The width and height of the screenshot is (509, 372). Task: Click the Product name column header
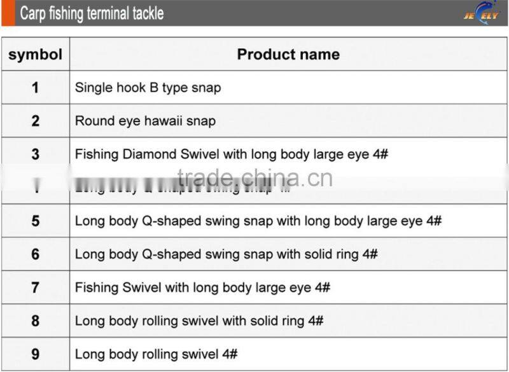point(288,54)
